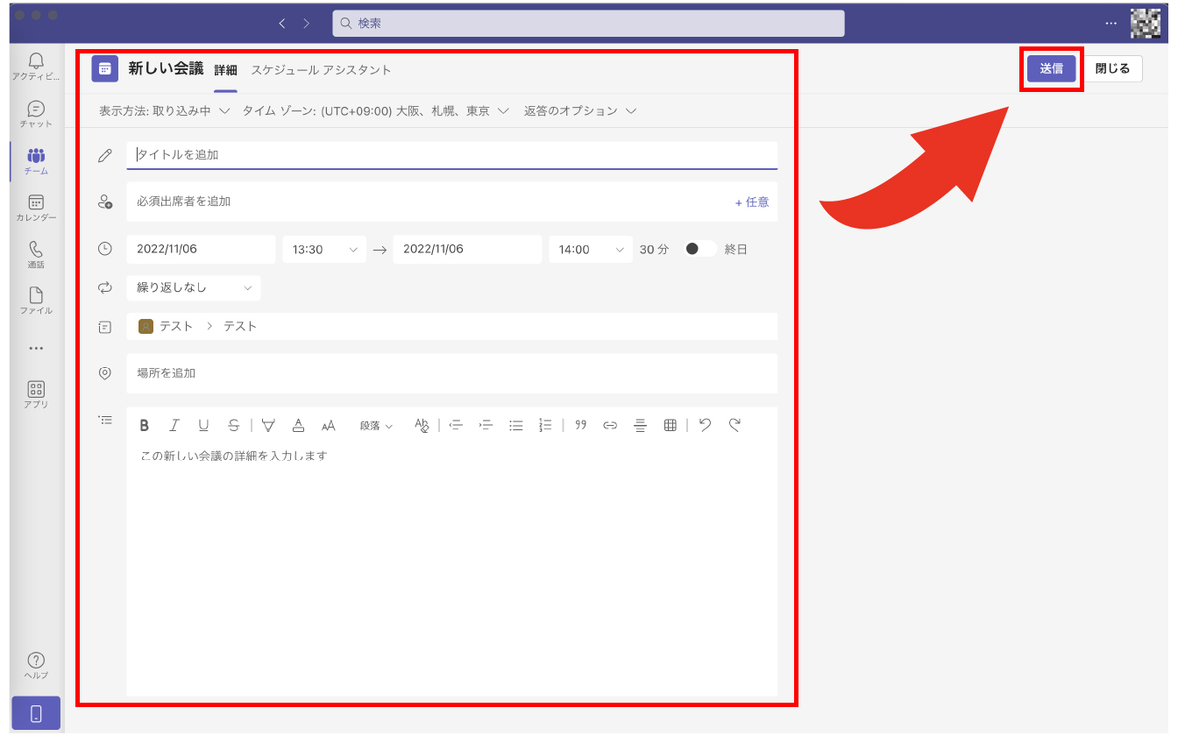Click the Close (閉じる) button
1178x736 pixels.
pos(1112,69)
